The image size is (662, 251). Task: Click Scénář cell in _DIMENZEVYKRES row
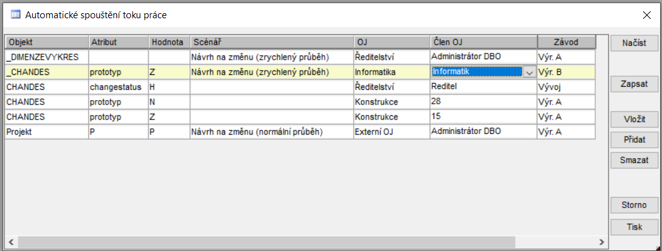(272, 57)
